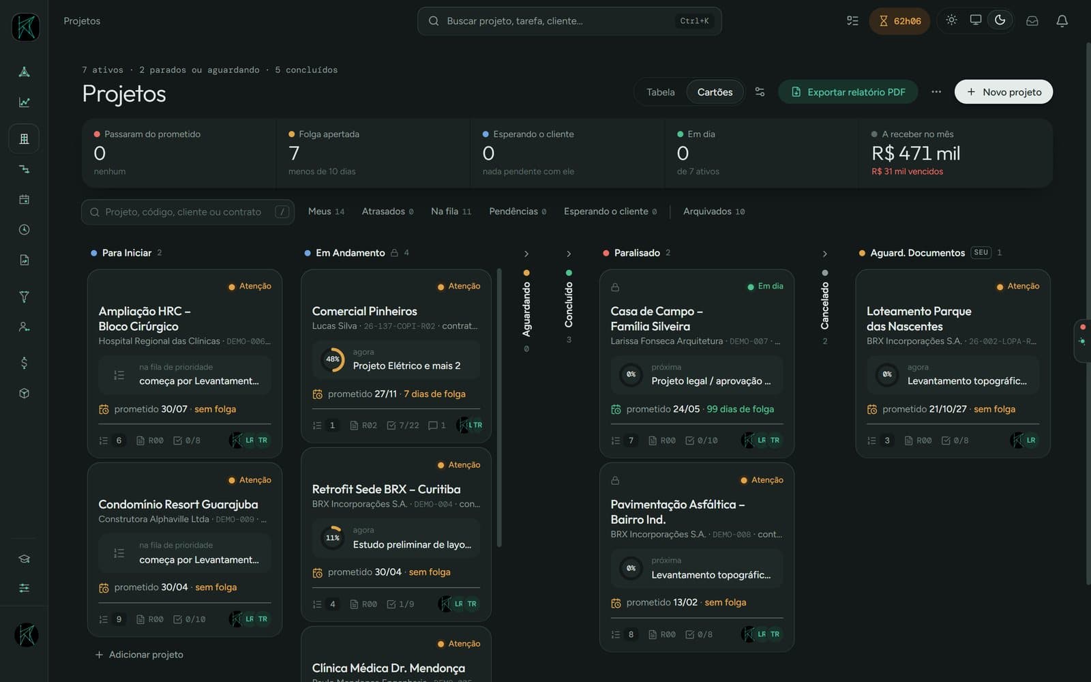The width and height of the screenshot is (1091, 682).
Task: Click the 48% progress ring on Comercial Pinheiros
Action: (333, 359)
